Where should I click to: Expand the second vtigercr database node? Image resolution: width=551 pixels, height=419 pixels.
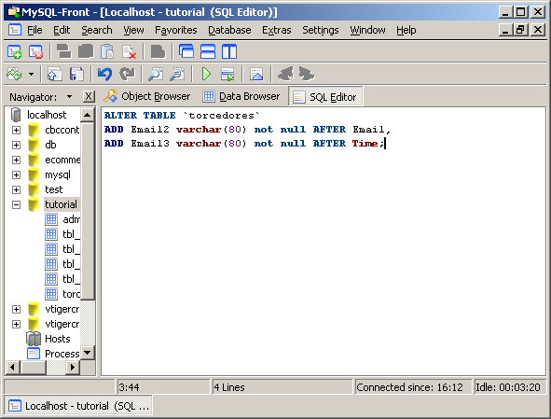pos(16,324)
